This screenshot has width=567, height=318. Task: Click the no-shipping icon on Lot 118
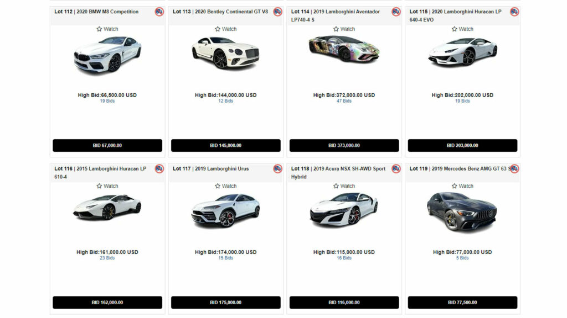396,169
